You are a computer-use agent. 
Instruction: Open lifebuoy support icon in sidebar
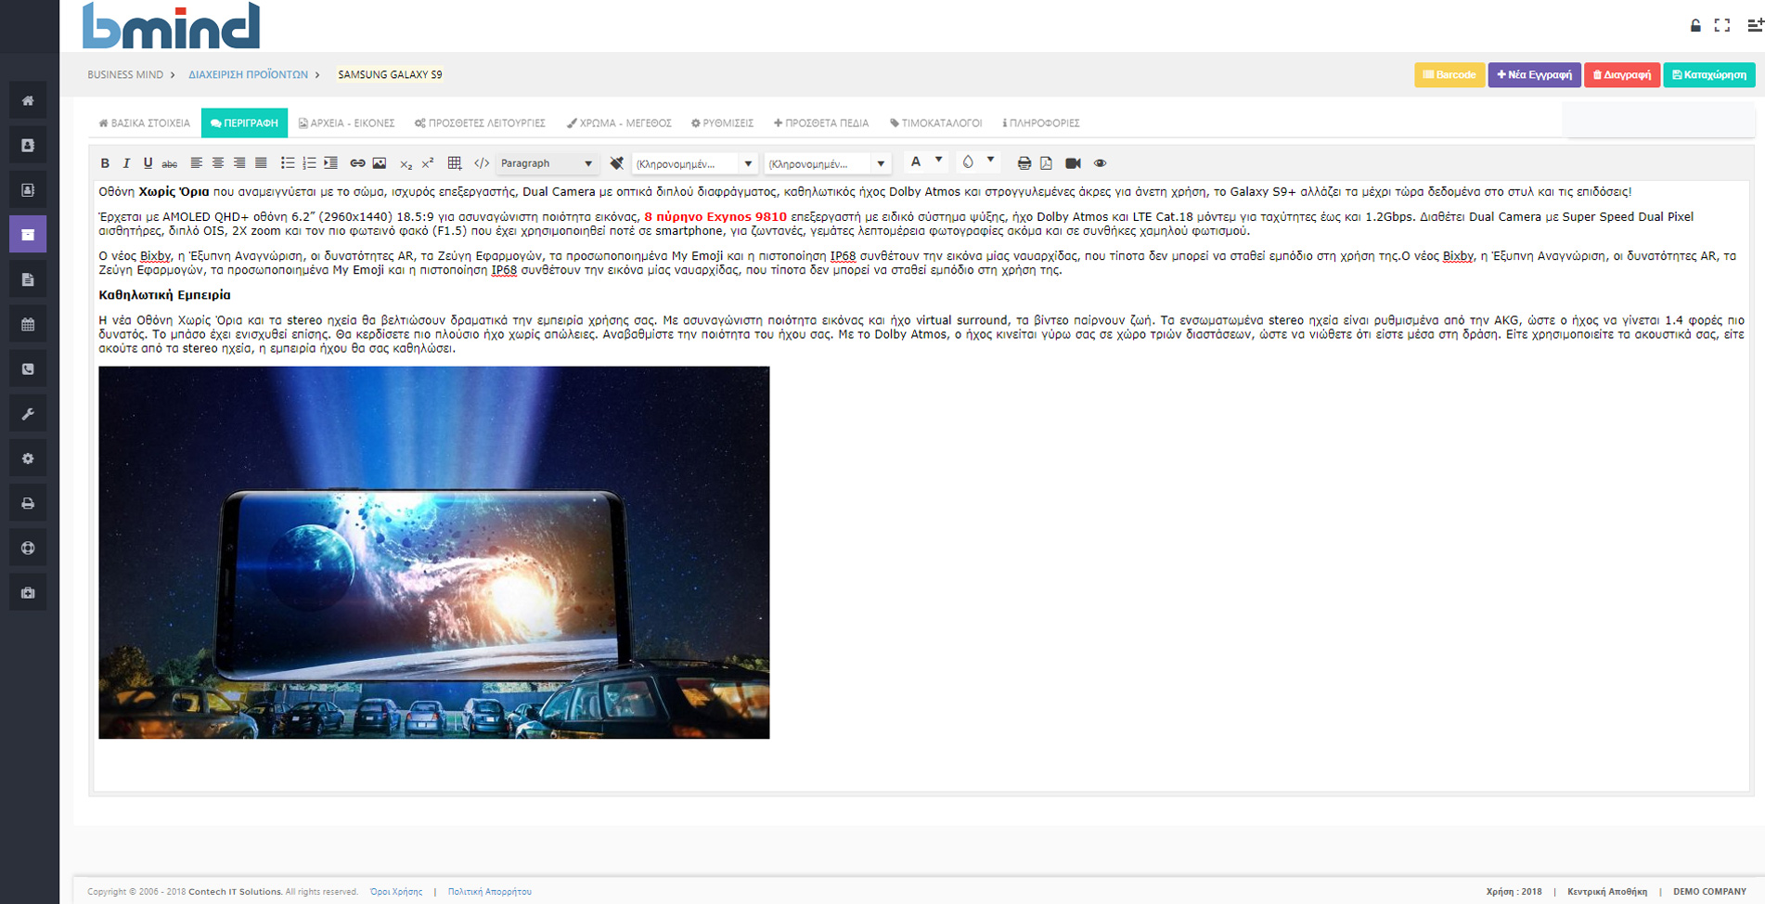coord(28,548)
